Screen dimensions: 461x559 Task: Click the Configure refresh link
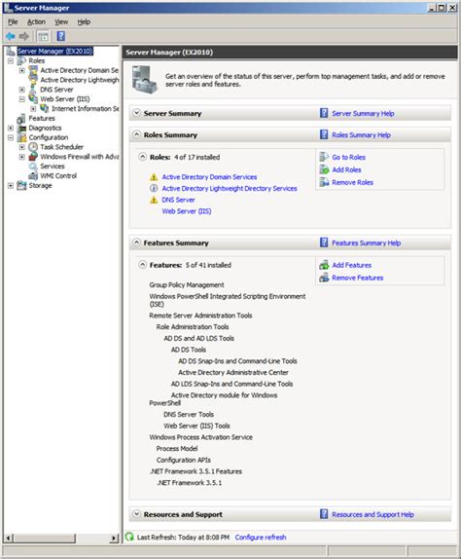coord(261,537)
